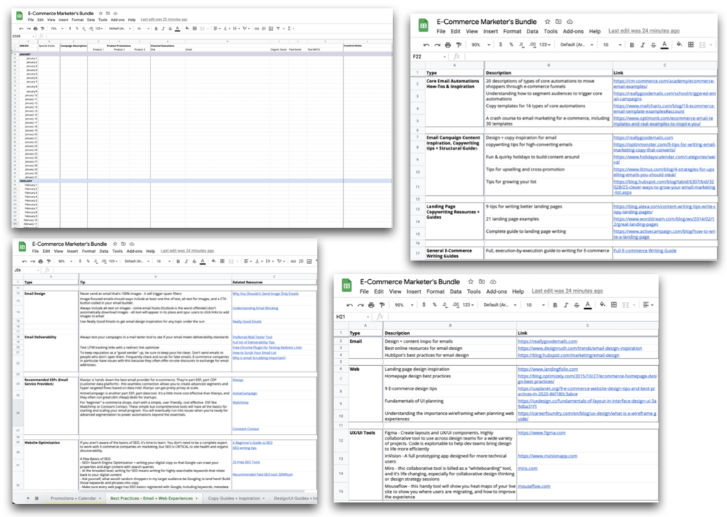
Task: Click Print icon in the cell F22 window
Action: [448, 45]
